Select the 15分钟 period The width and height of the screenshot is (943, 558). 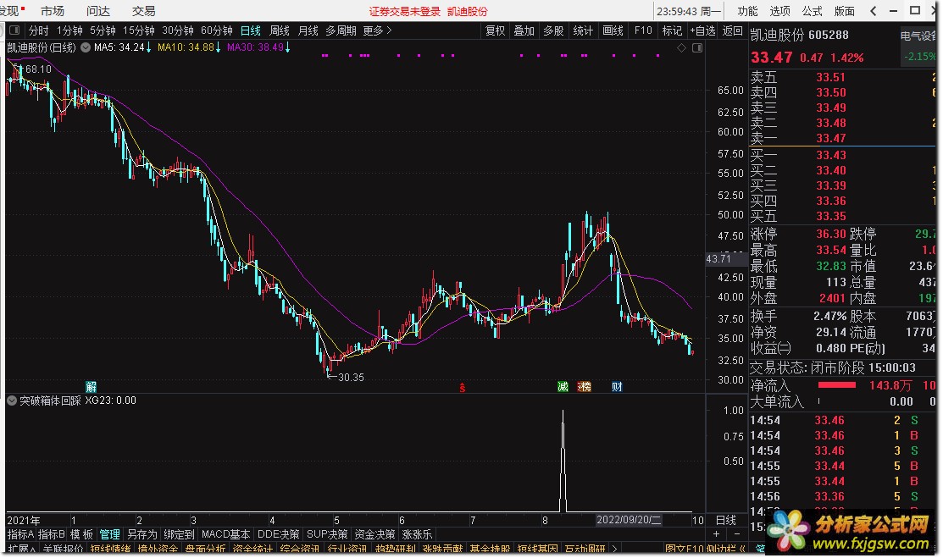(x=139, y=30)
